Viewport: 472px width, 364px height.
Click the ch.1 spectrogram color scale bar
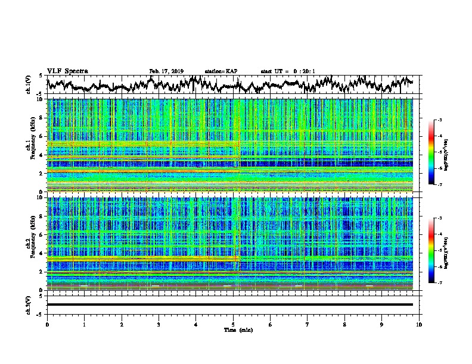point(431,152)
